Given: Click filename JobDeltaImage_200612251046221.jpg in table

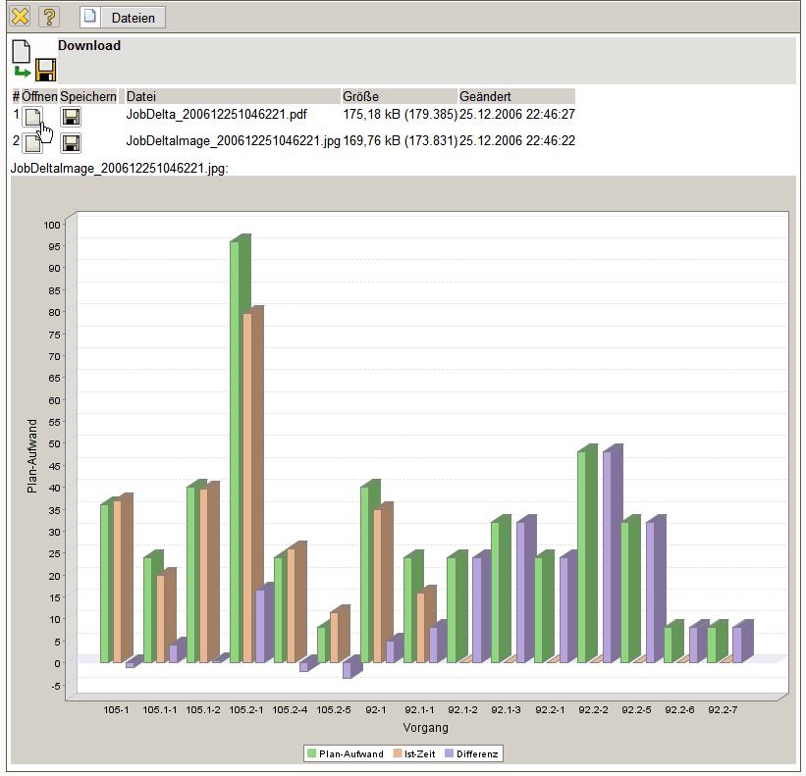Looking at the screenshot, I should (233, 141).
